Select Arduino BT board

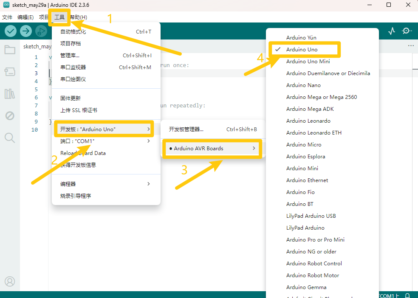(322, 204)
